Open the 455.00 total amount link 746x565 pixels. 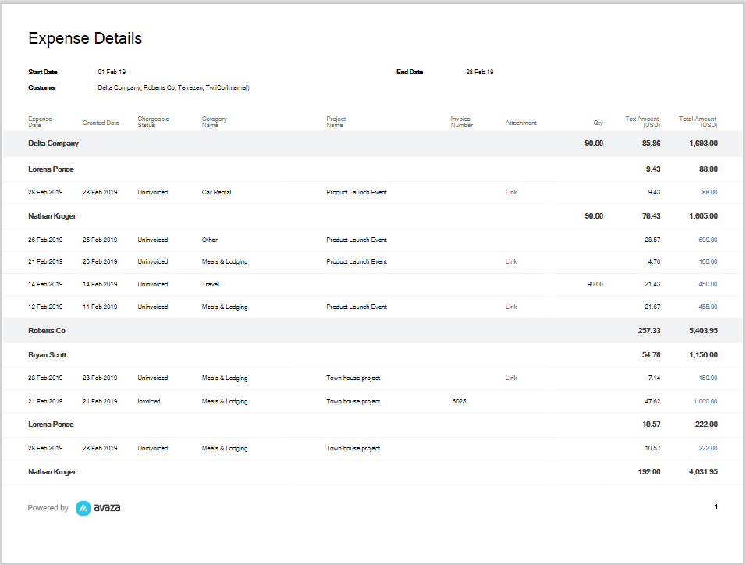coord(708,307)
